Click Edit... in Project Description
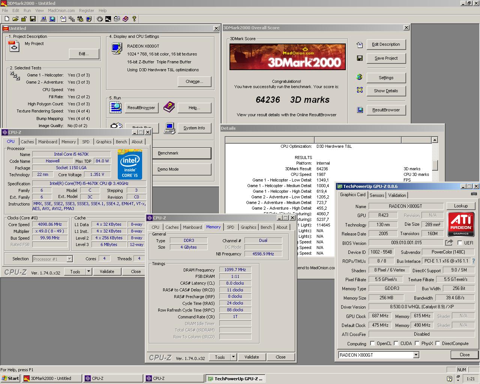This screenshot has height=384, width=480. (84, 54)
